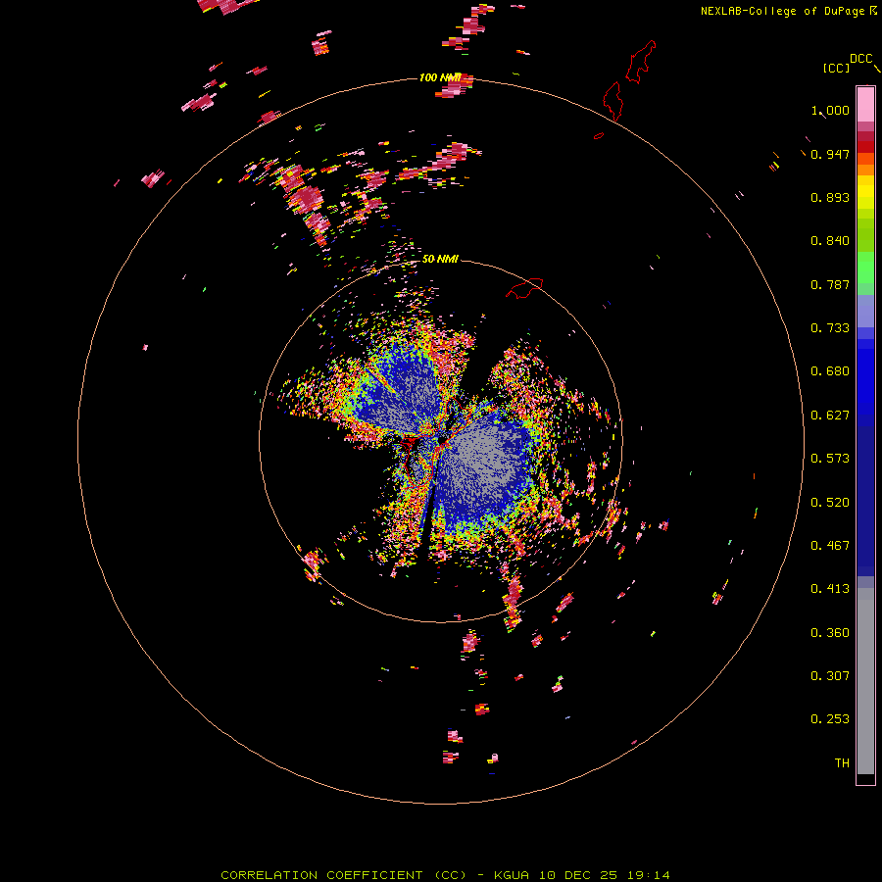
Task: Select the 0.253 scale value
Action: click(830, 719)
